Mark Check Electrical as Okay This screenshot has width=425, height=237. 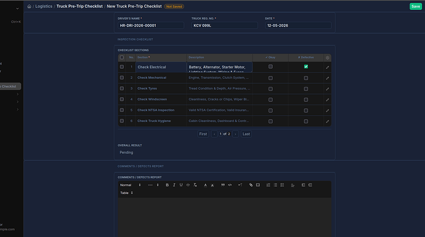270,66
